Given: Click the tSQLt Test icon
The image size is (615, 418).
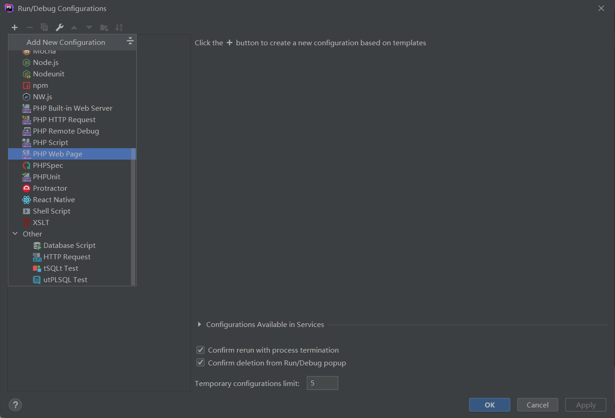Looking at the screenshot, I should point(37,268).
